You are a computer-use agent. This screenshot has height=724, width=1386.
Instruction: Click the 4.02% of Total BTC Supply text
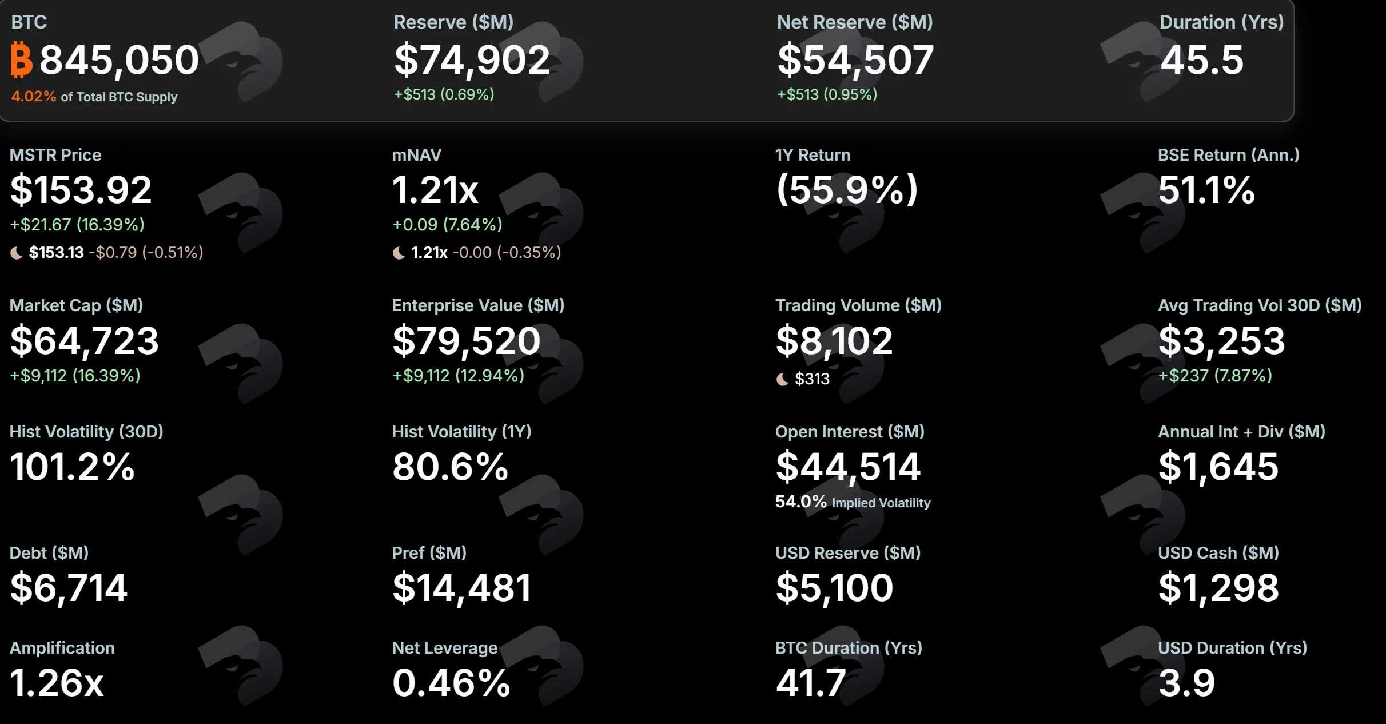pos(94,97)
